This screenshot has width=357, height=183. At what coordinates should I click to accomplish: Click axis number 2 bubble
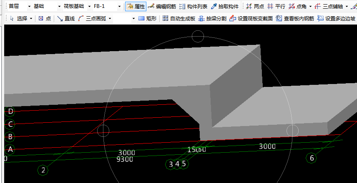pyautogui.click(x=43, y=170)
